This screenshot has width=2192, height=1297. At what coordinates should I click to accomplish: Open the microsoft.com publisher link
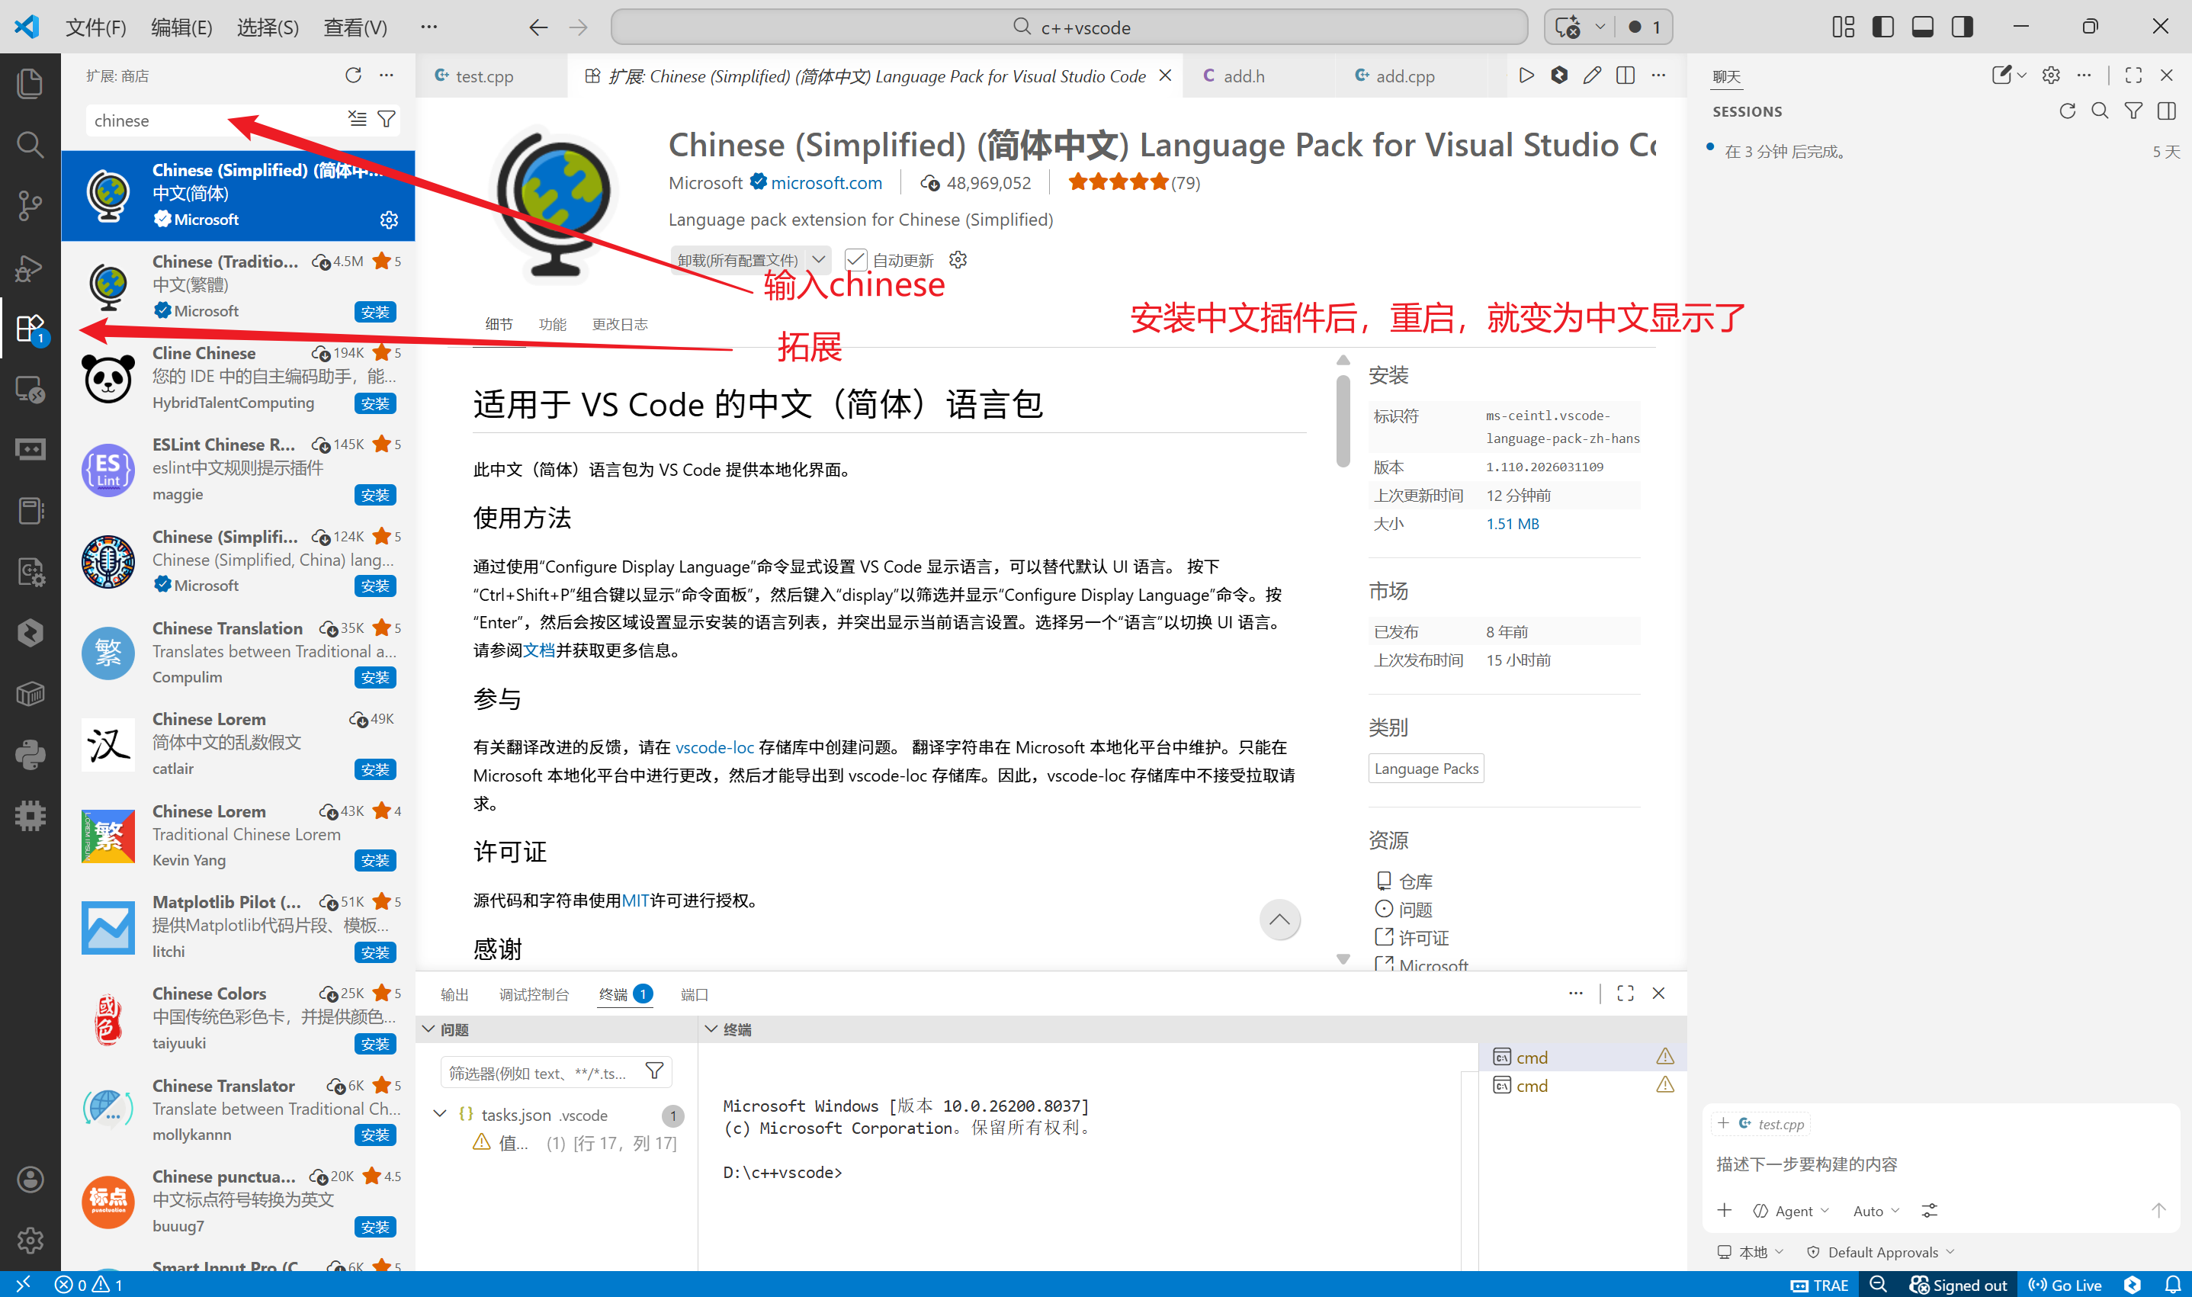tap(826, 183)
